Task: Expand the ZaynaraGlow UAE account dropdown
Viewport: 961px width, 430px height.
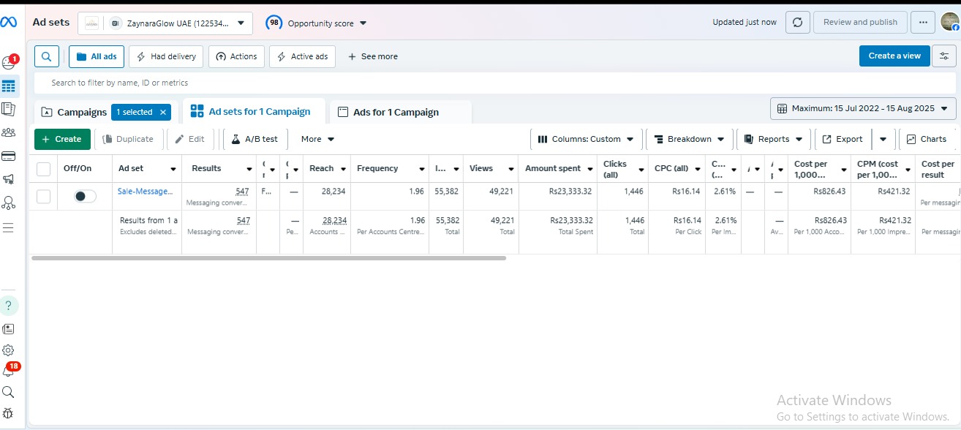Action: (x=165, y=23)
